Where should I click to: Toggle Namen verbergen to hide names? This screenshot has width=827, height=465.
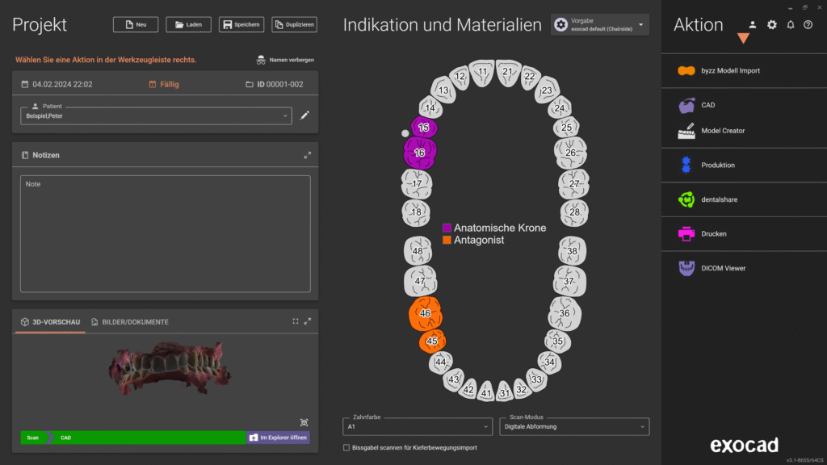click(x=285, y=60)
